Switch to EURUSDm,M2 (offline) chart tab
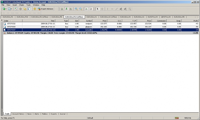200x120 pixels. (40, 17)
